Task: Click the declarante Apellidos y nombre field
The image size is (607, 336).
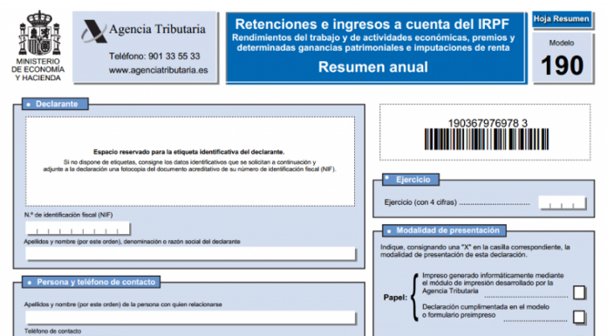Action: coord(190,253)
